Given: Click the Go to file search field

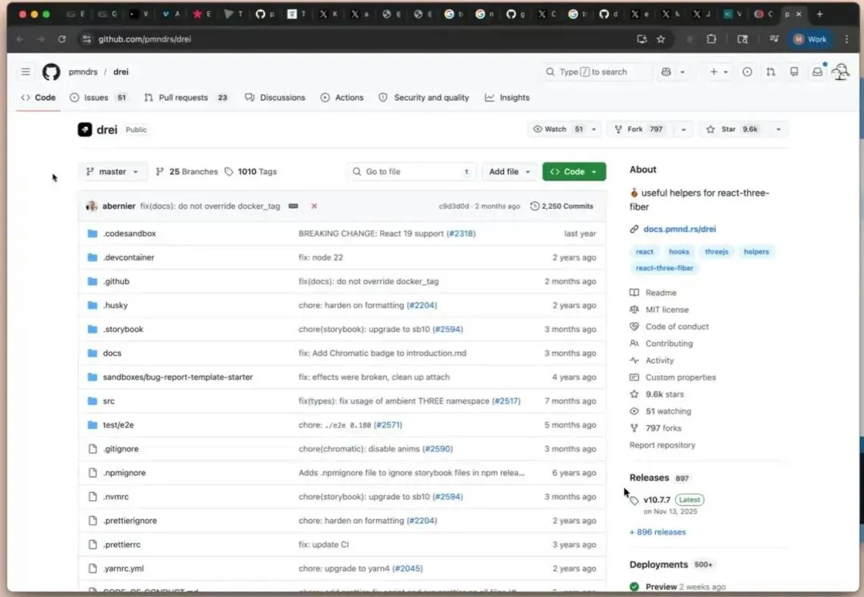Looking at the screenshot, I should [412, 172].
